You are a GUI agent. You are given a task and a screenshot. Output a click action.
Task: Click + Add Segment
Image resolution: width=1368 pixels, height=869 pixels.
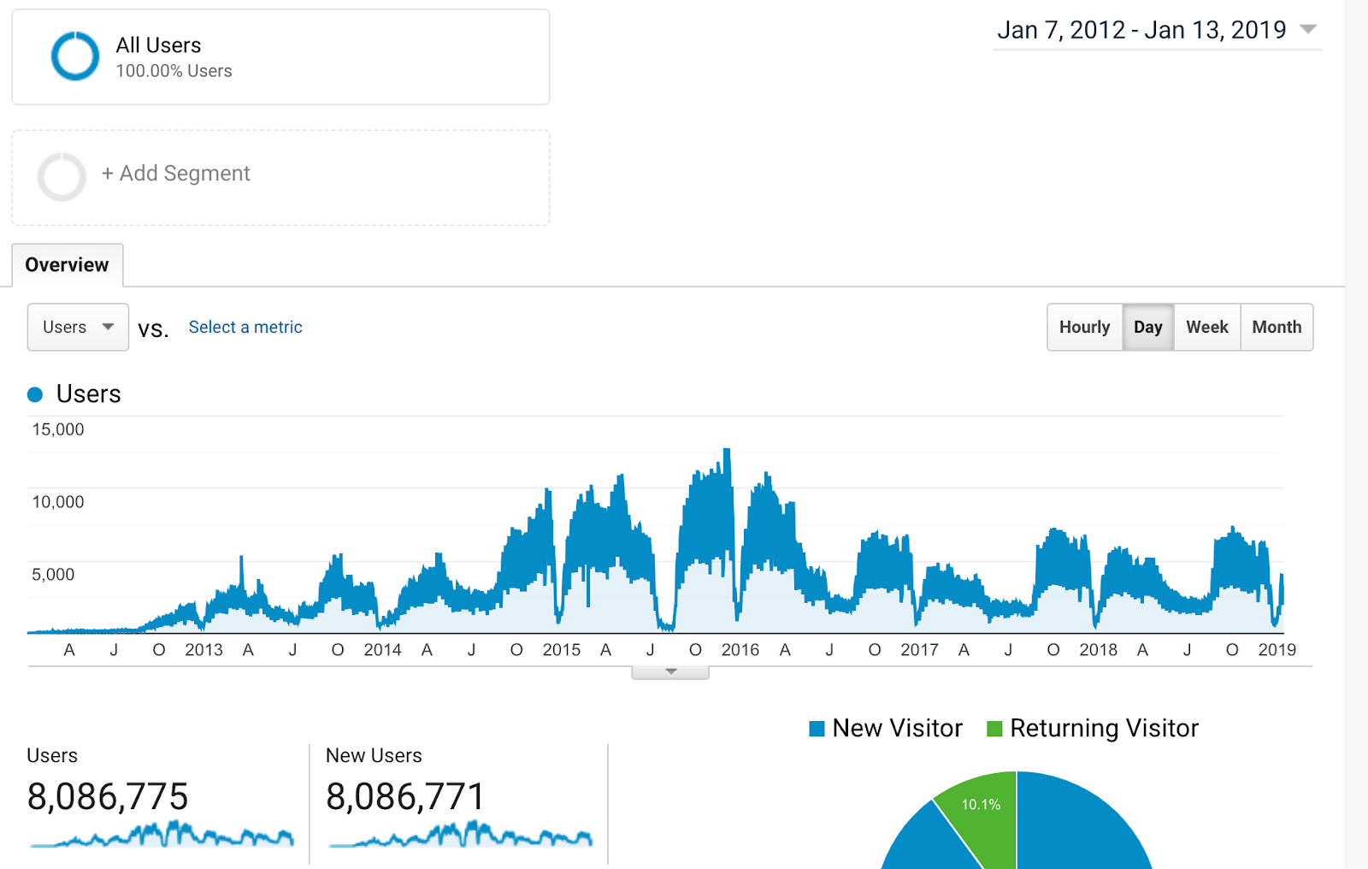[176, 174]
